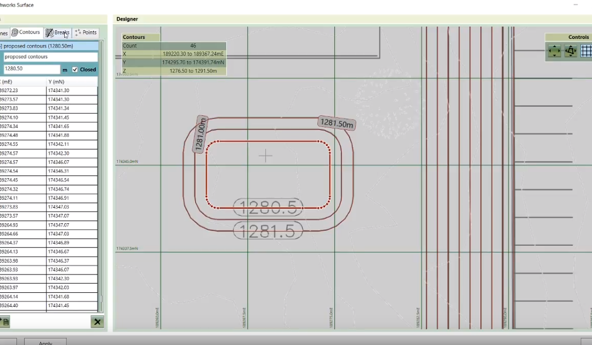Click the delete X button below the table
Screen dimensions: 592x345
pyautogui.click(x=97, y=322)
